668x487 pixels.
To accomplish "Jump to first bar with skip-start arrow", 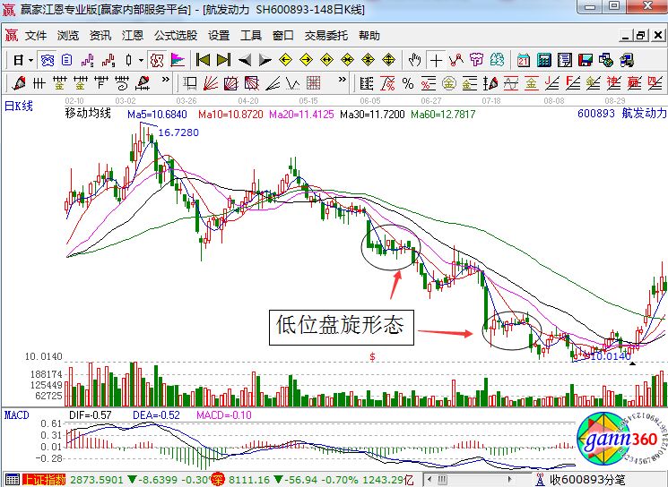I will pos(203,60).
